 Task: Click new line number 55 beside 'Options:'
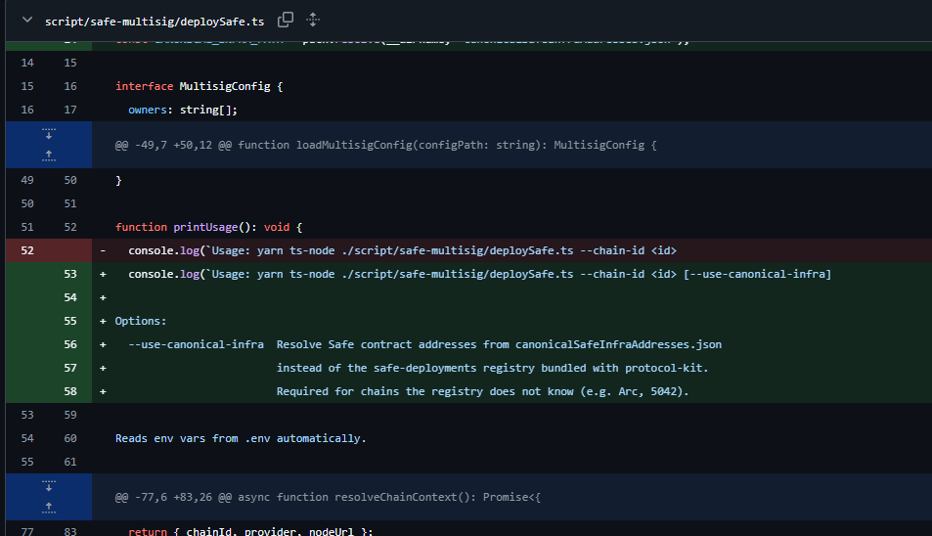tap(70, 321)
